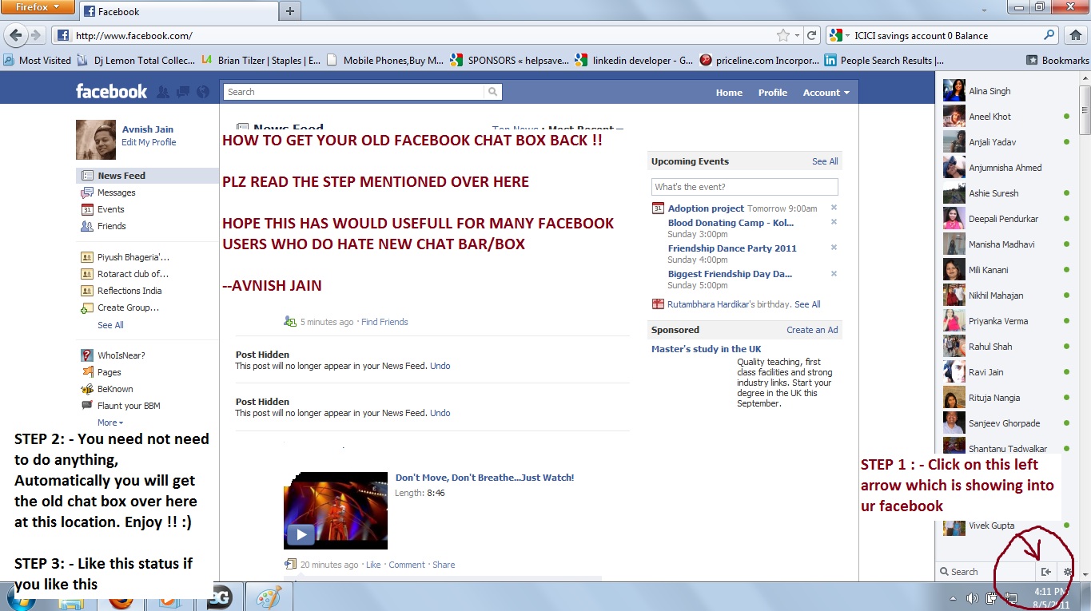Open Pages in left sidebar
Viewport: 1091px width, 611px height.
109,372
